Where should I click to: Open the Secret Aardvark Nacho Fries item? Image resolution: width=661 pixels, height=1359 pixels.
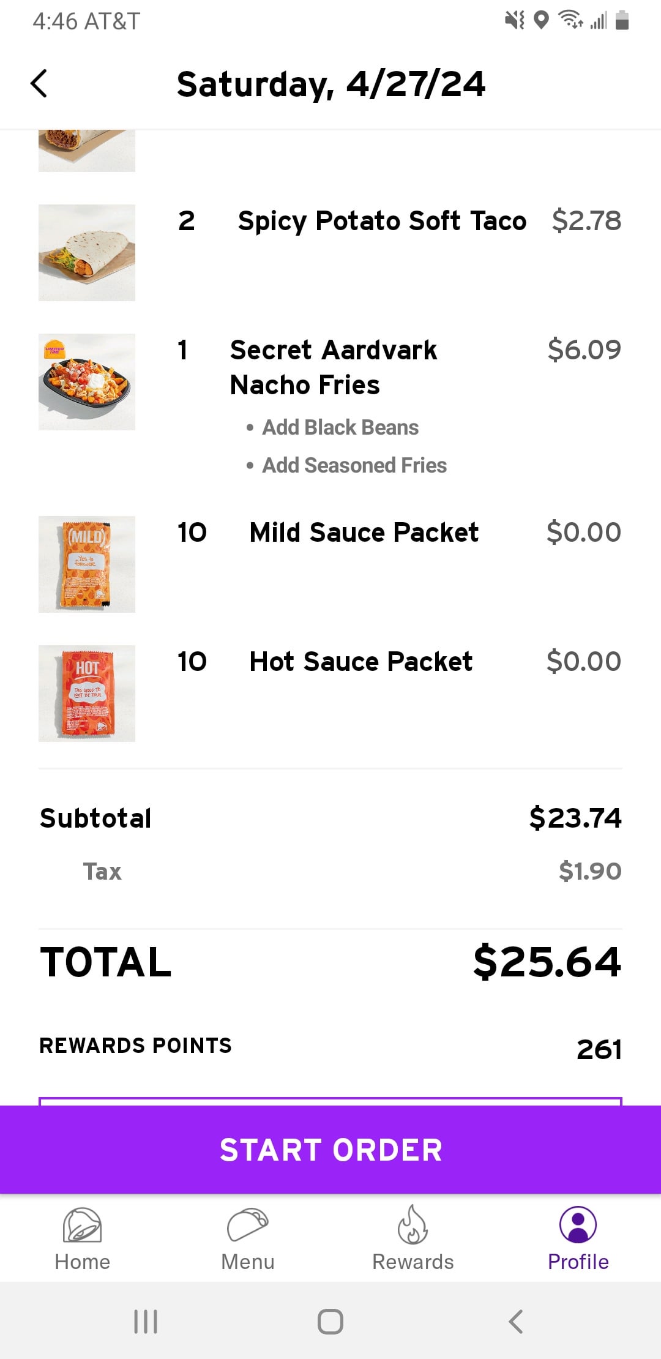click(x=334, y=367)
